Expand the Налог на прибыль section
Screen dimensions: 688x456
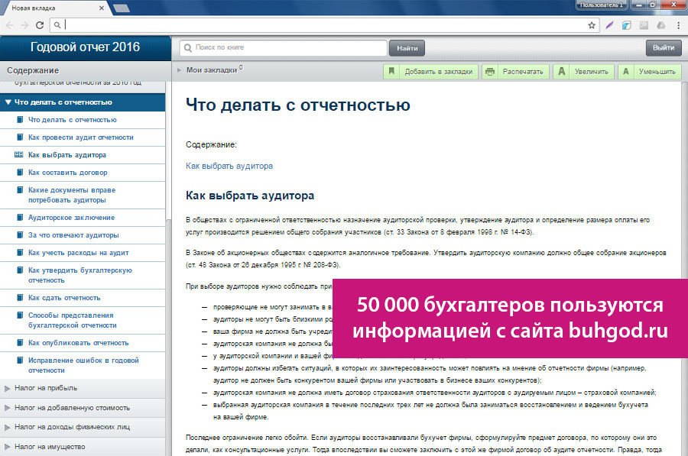pyautogui.click(x=83, y=388)
